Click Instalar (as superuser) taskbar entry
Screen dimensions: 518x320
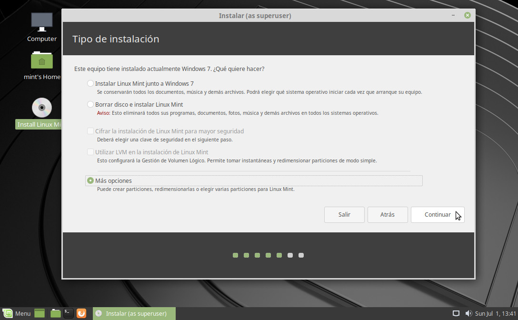(134, 313)
